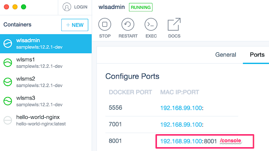Stop the wlsadmin container

pos(105,24)
